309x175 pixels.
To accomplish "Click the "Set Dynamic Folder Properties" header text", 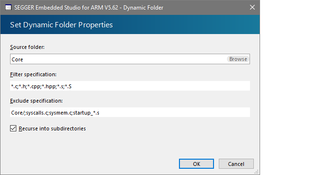I will click(61, 25).
